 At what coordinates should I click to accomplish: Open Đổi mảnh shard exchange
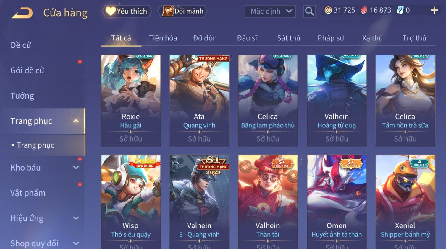click(x=183, y=11)
